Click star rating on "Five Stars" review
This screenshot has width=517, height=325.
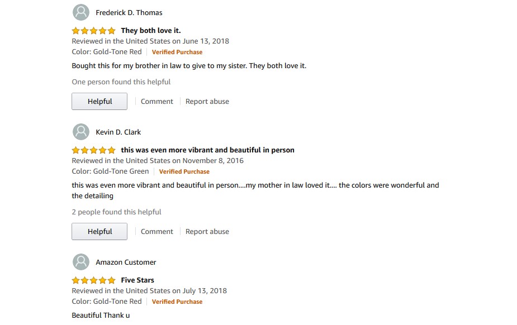click(94, 280)
